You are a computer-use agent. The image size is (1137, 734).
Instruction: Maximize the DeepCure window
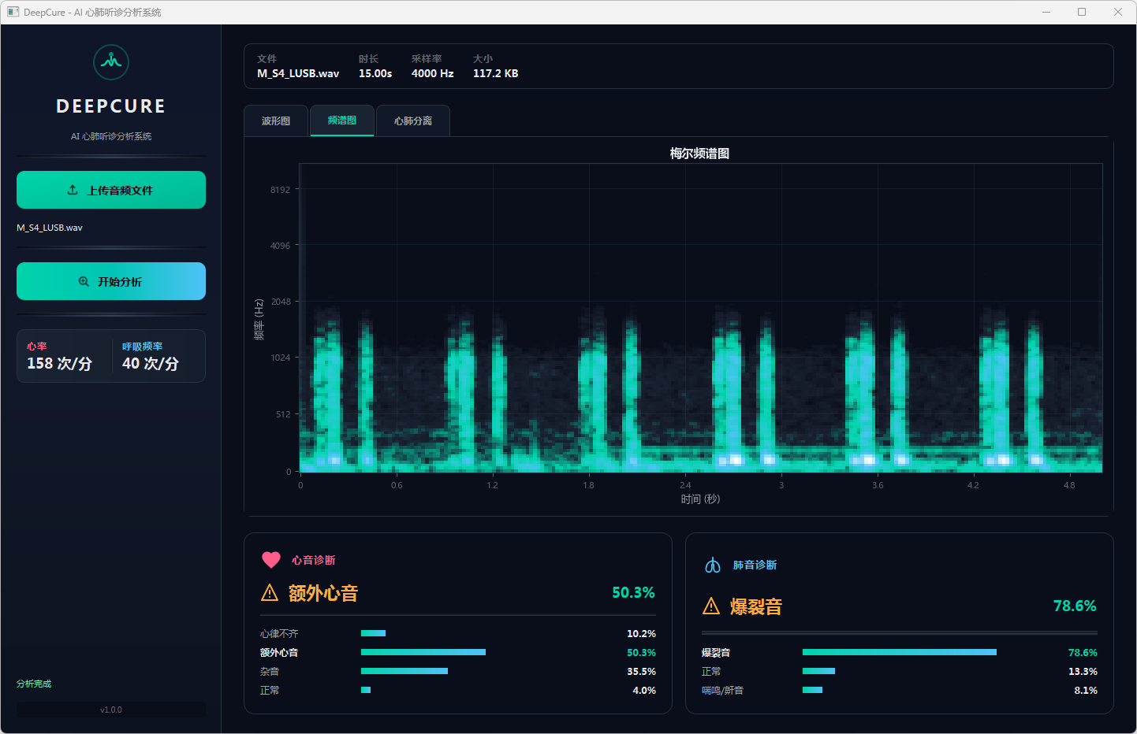(1082, 12)
